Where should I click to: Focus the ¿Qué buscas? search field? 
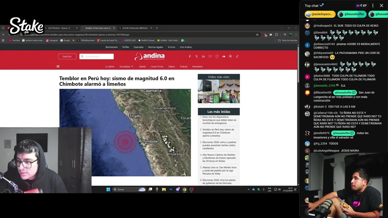click(96, 56)
